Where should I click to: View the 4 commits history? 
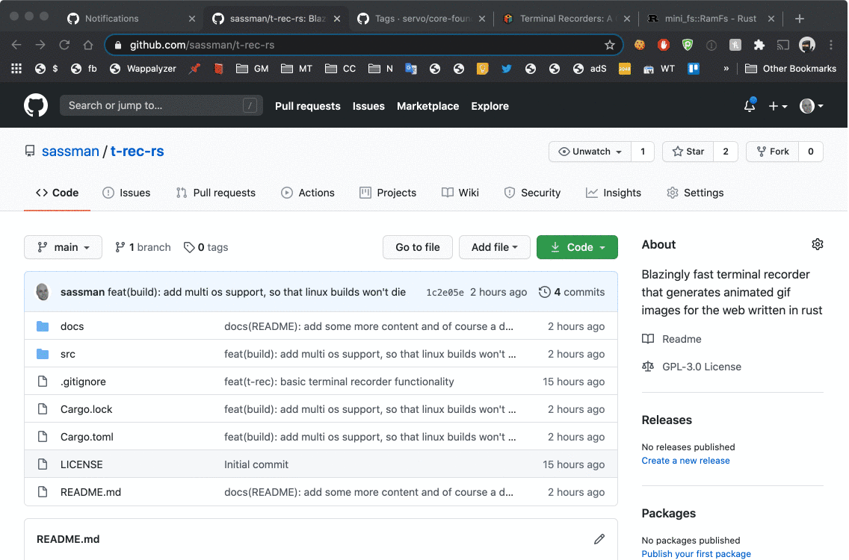pos(572,292)
